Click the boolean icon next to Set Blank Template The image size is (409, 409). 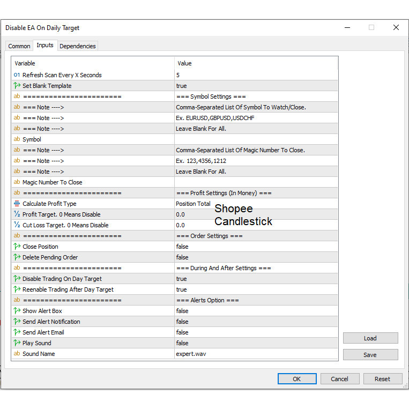[17, 86]
